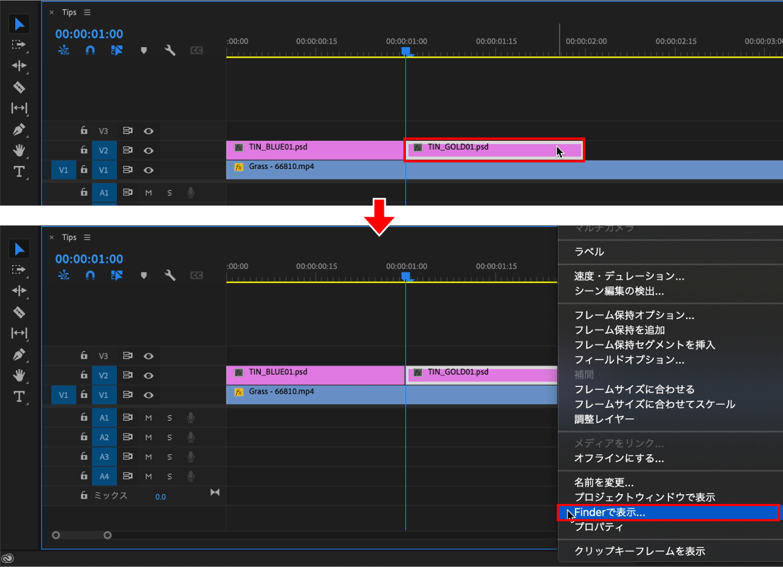
Task: Lock the A2 audio track
Action: coord(84,437)
